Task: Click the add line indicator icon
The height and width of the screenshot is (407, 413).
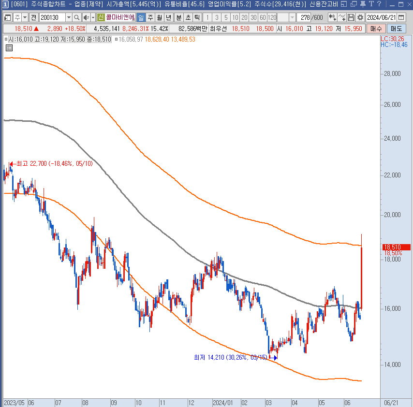Action: pos(341,17)
